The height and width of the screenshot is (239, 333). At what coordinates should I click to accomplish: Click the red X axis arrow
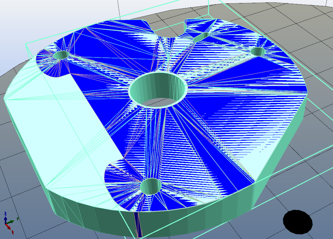point(9,227)
